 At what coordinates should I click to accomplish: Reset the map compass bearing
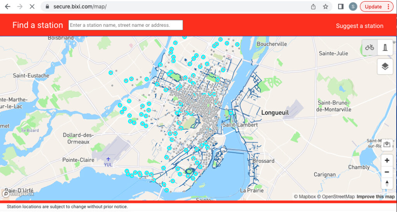point(387,183)
